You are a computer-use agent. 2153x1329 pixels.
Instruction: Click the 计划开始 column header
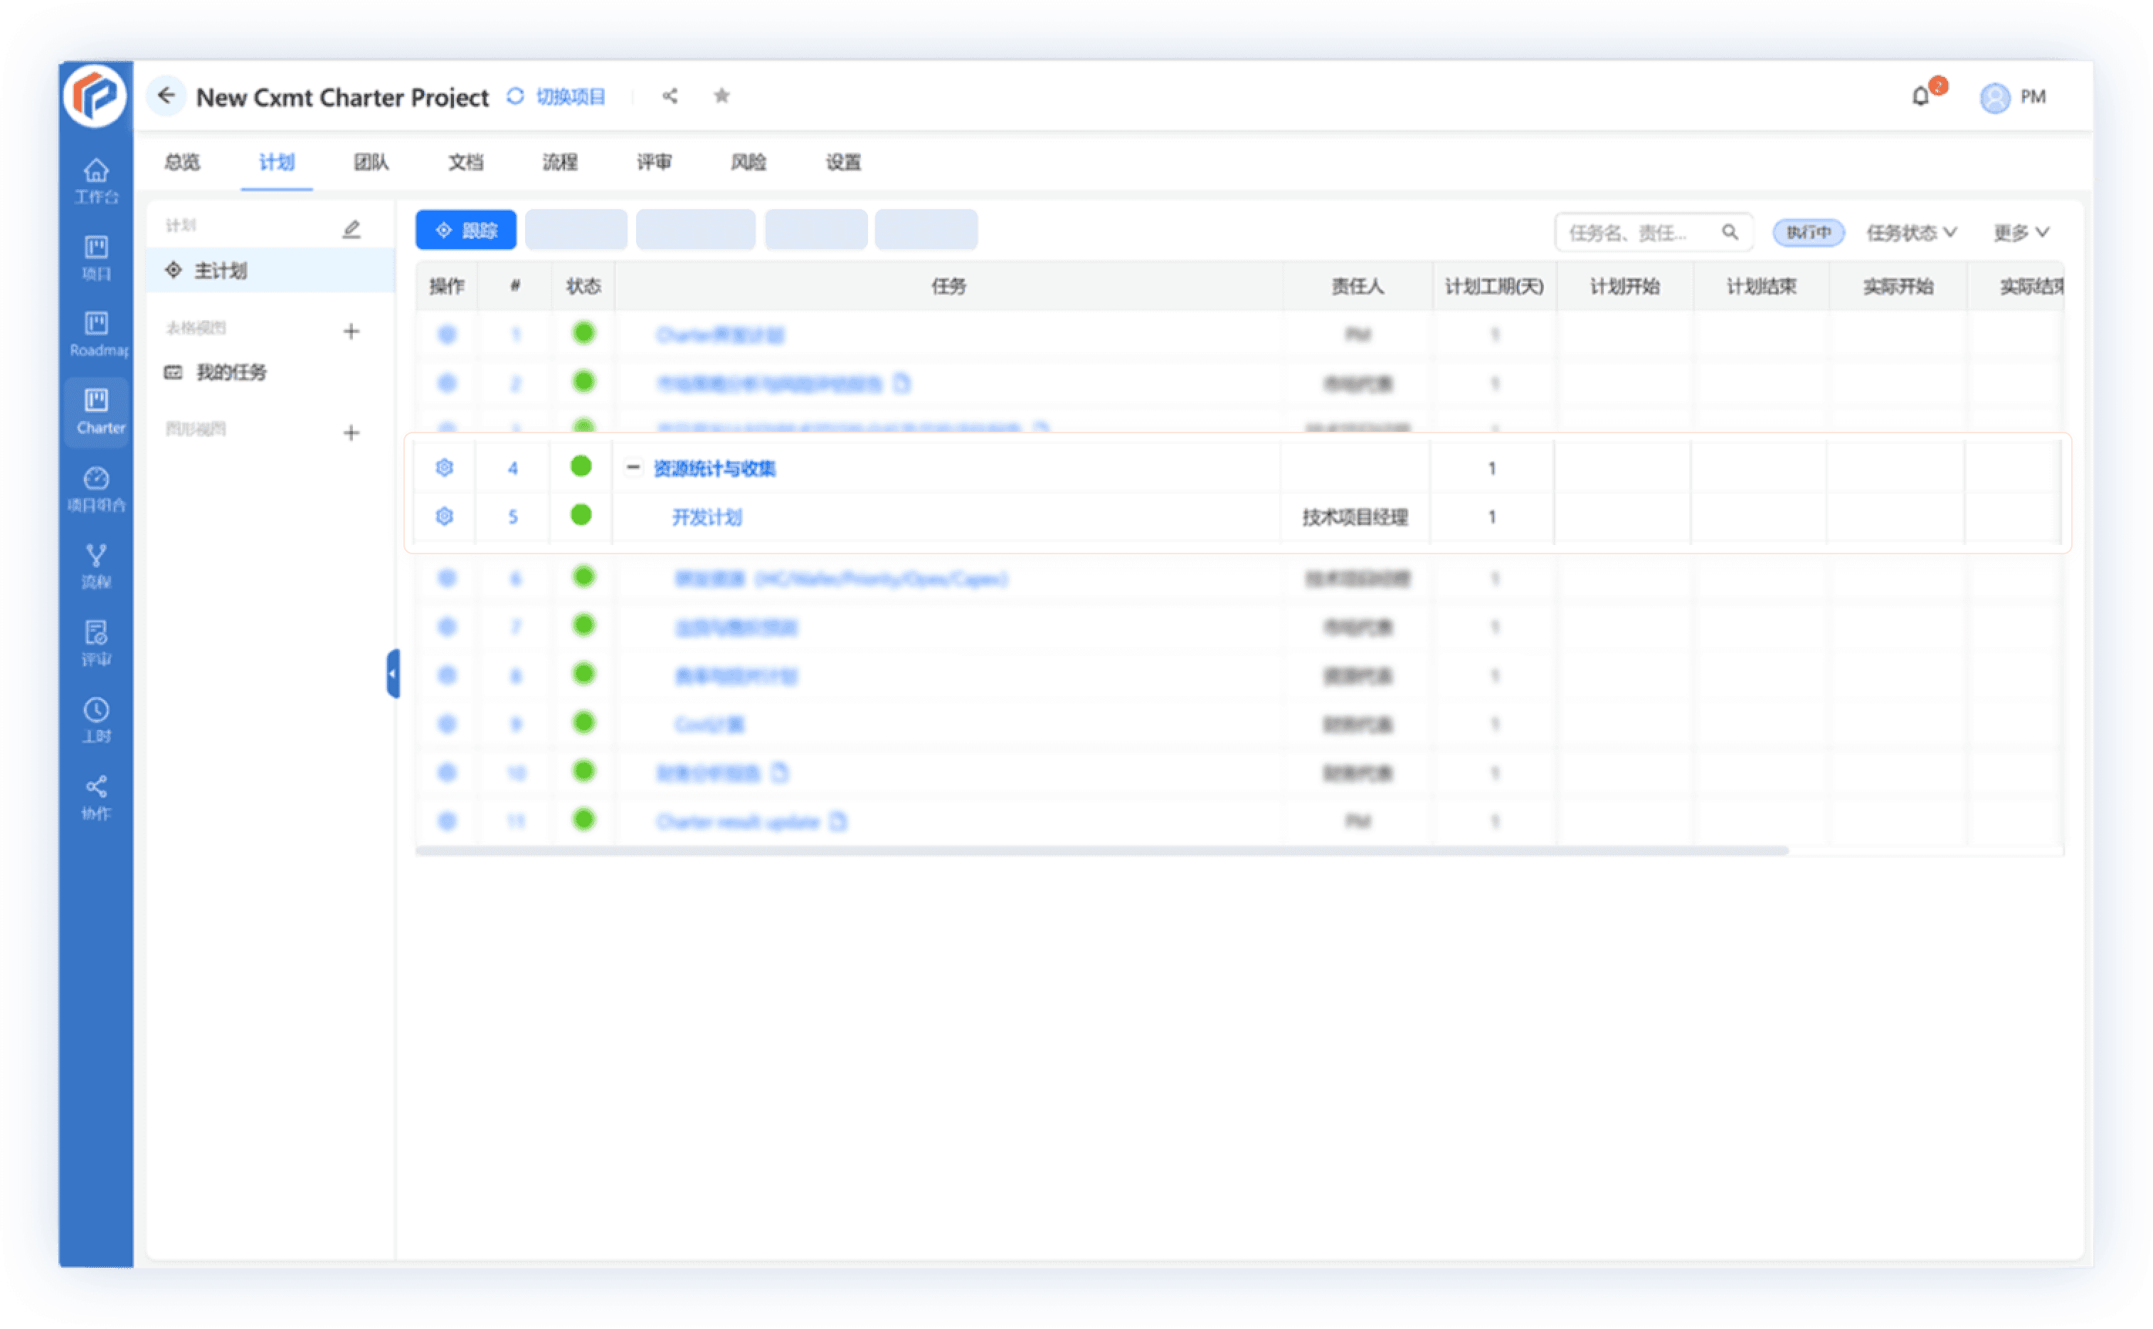1624,286
